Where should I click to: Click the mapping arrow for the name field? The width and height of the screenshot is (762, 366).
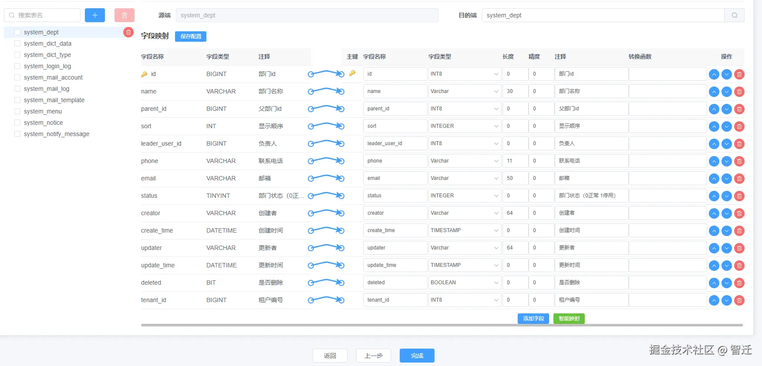[326, 91]
